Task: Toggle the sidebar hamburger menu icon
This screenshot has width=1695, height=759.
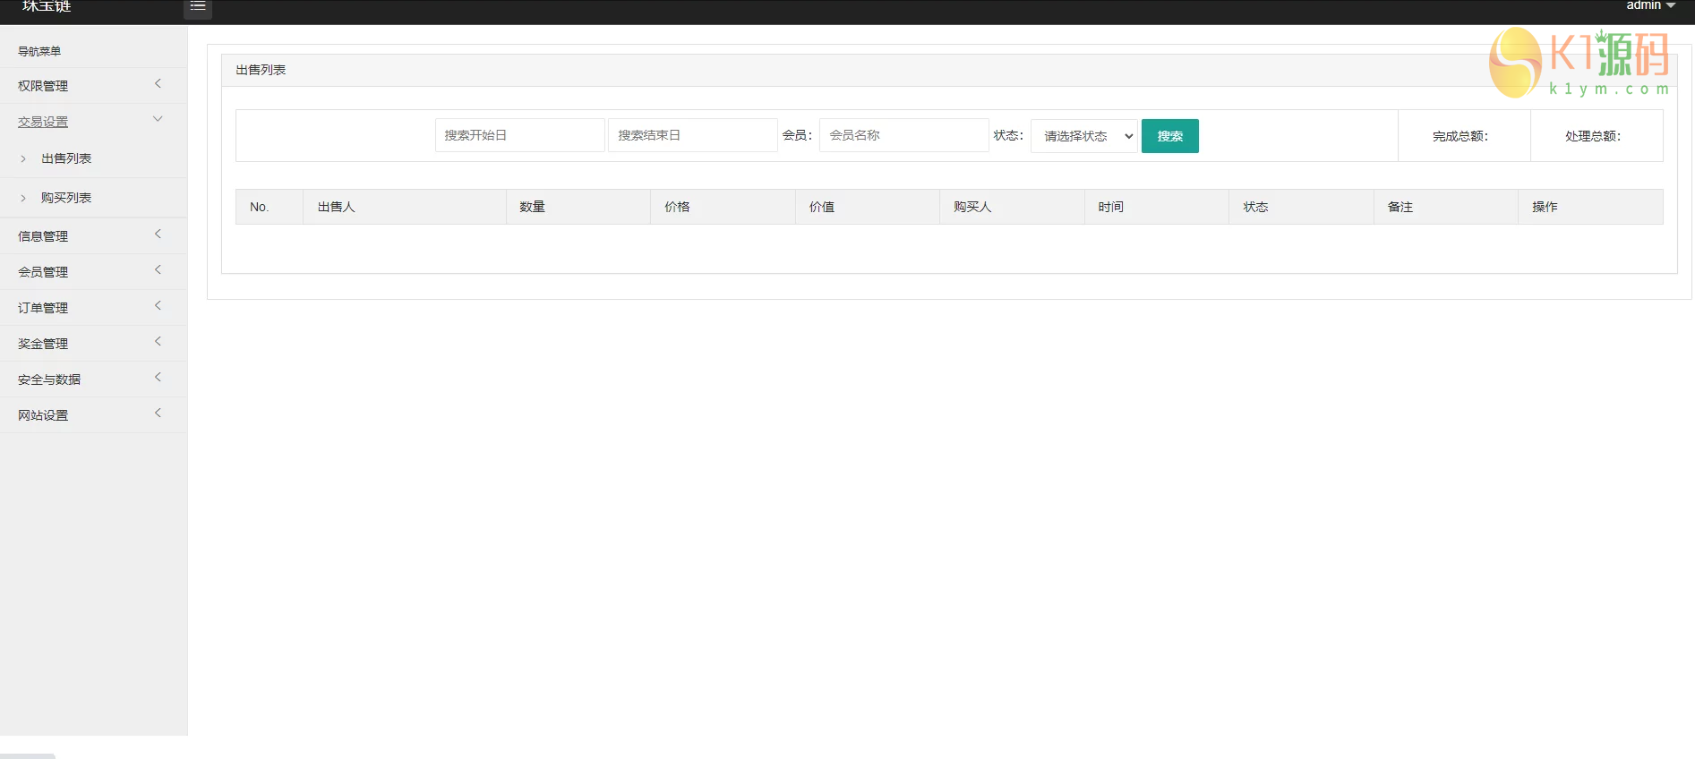Action: pyautogui.click(x=198, y=7)
